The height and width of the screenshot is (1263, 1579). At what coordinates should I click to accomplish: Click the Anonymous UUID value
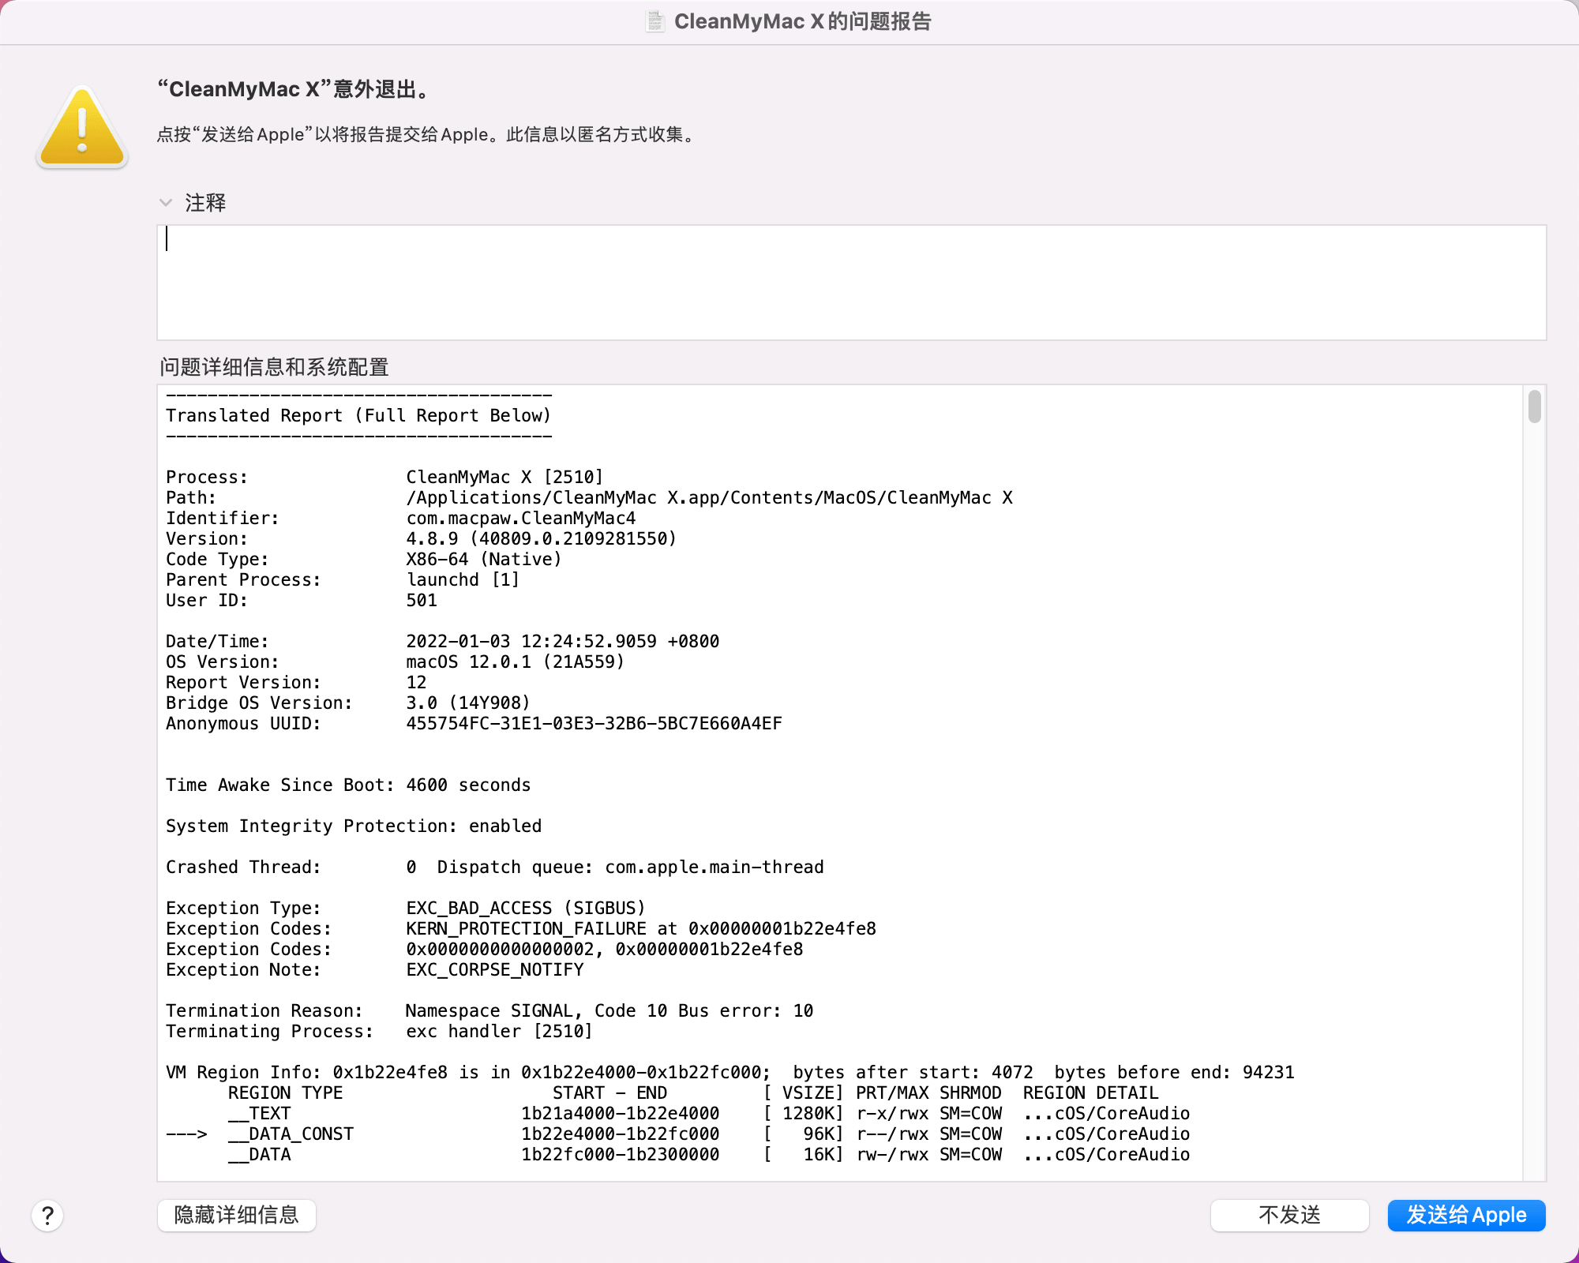[x=594, y=724]
